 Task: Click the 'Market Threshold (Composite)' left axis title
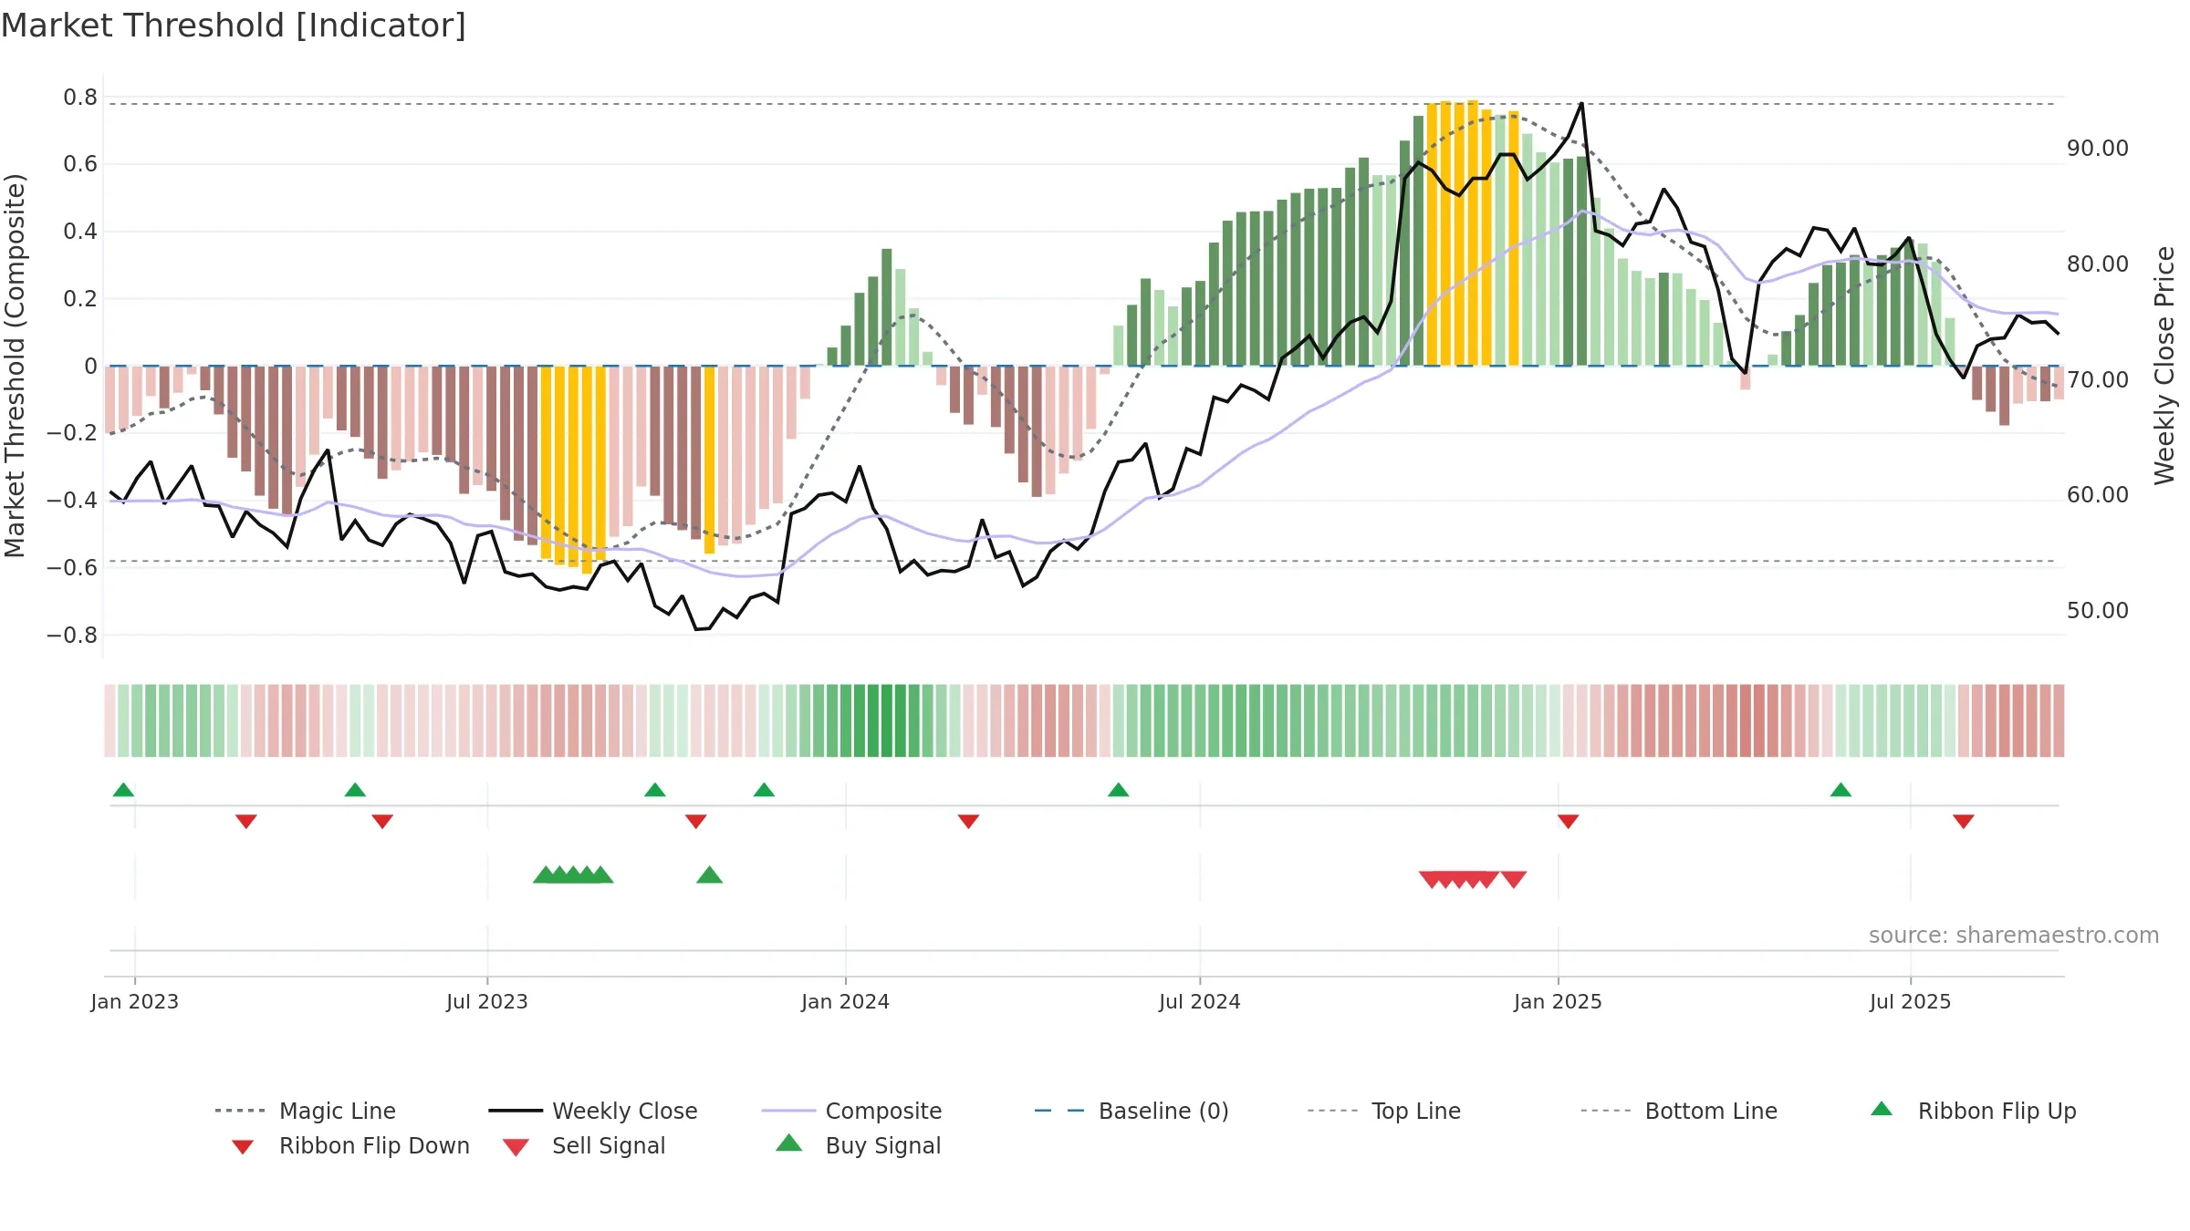click(15, 366)
